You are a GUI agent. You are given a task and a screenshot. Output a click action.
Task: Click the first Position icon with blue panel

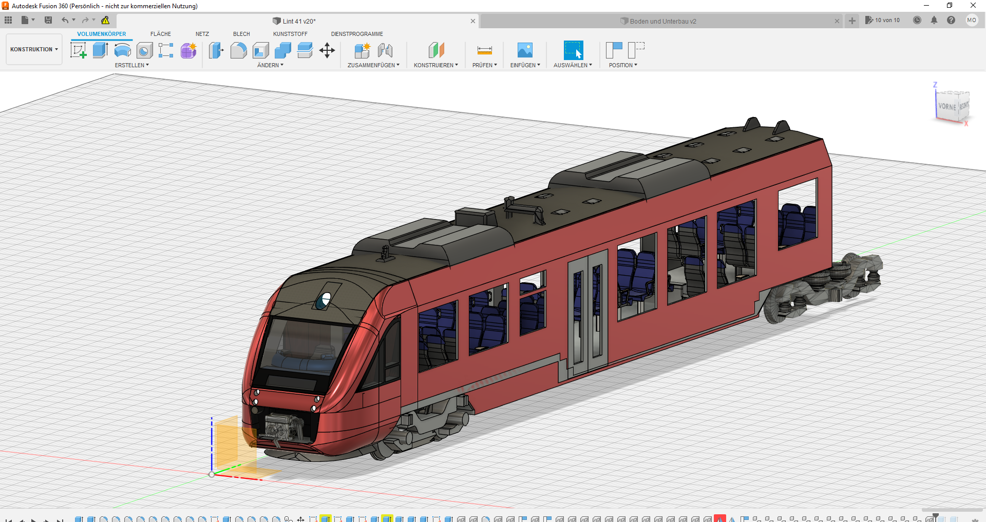[x=614, y=50]
